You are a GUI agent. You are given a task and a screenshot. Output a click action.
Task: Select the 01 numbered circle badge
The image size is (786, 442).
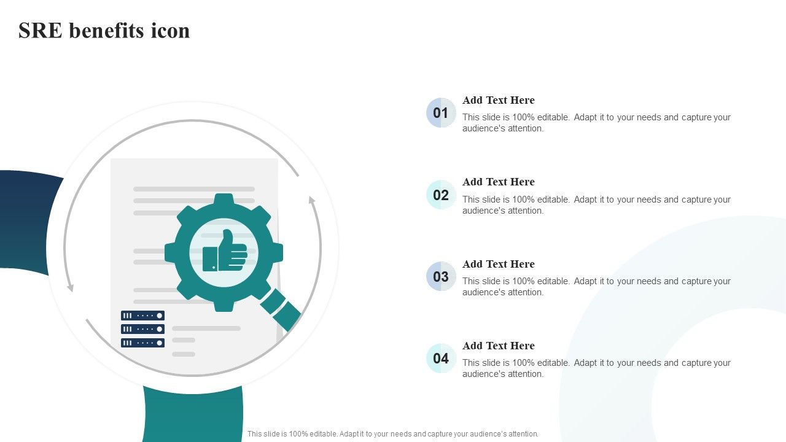[x=441, y=113]
